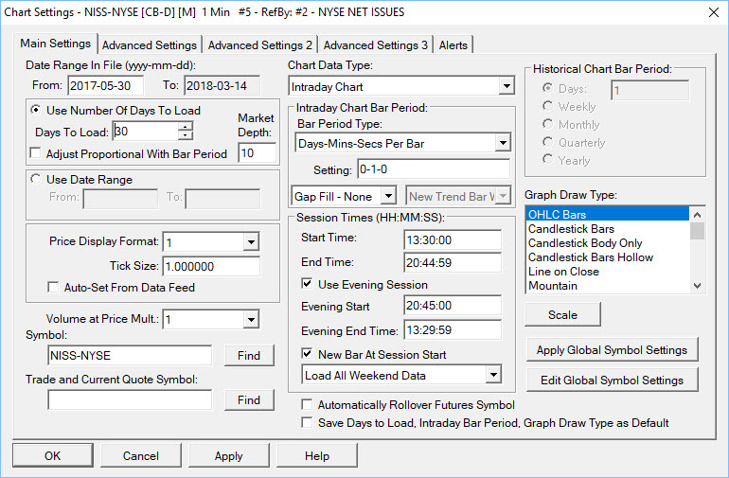Uncheck Use Evening Session
This screenshot has height=478, width=729.
(307, 284)
